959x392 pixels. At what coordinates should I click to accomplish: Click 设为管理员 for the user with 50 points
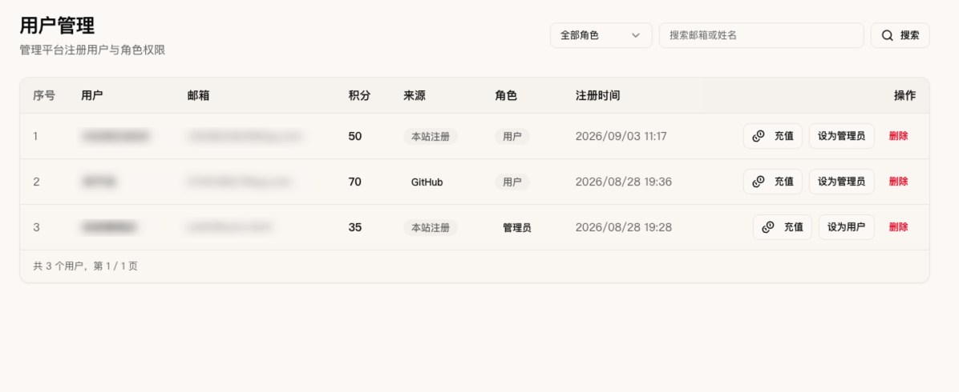pos(842,136)
